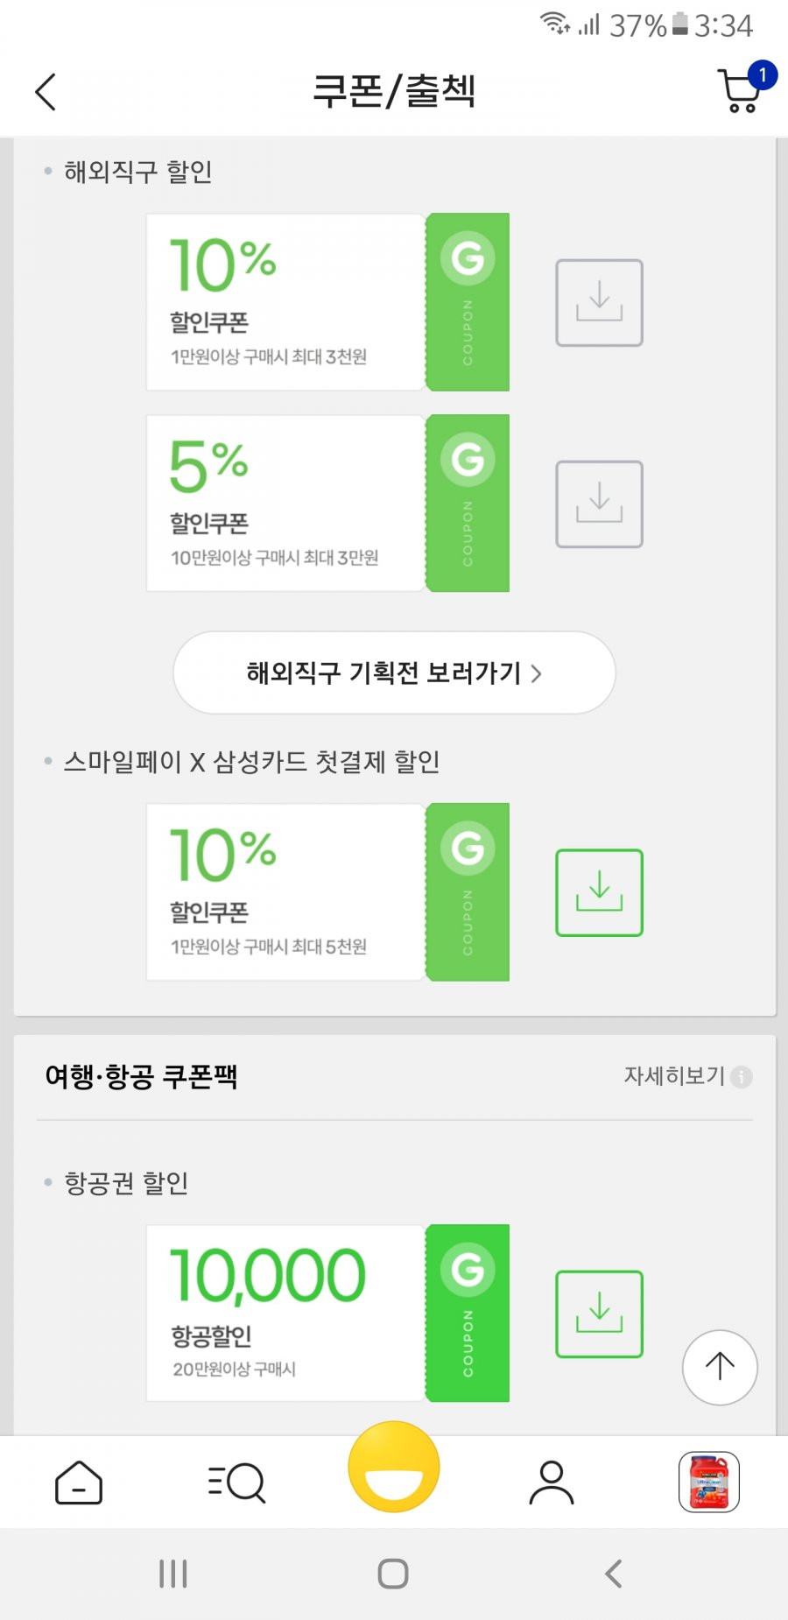788x1620 pixels.
Task: Tap the Android recent apps button
Action: (x=173, y=1574)
